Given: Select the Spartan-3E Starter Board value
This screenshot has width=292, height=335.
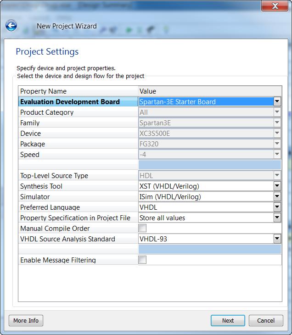Looking at the screenshot, I should pyautogui.click(x=206, y=101).
